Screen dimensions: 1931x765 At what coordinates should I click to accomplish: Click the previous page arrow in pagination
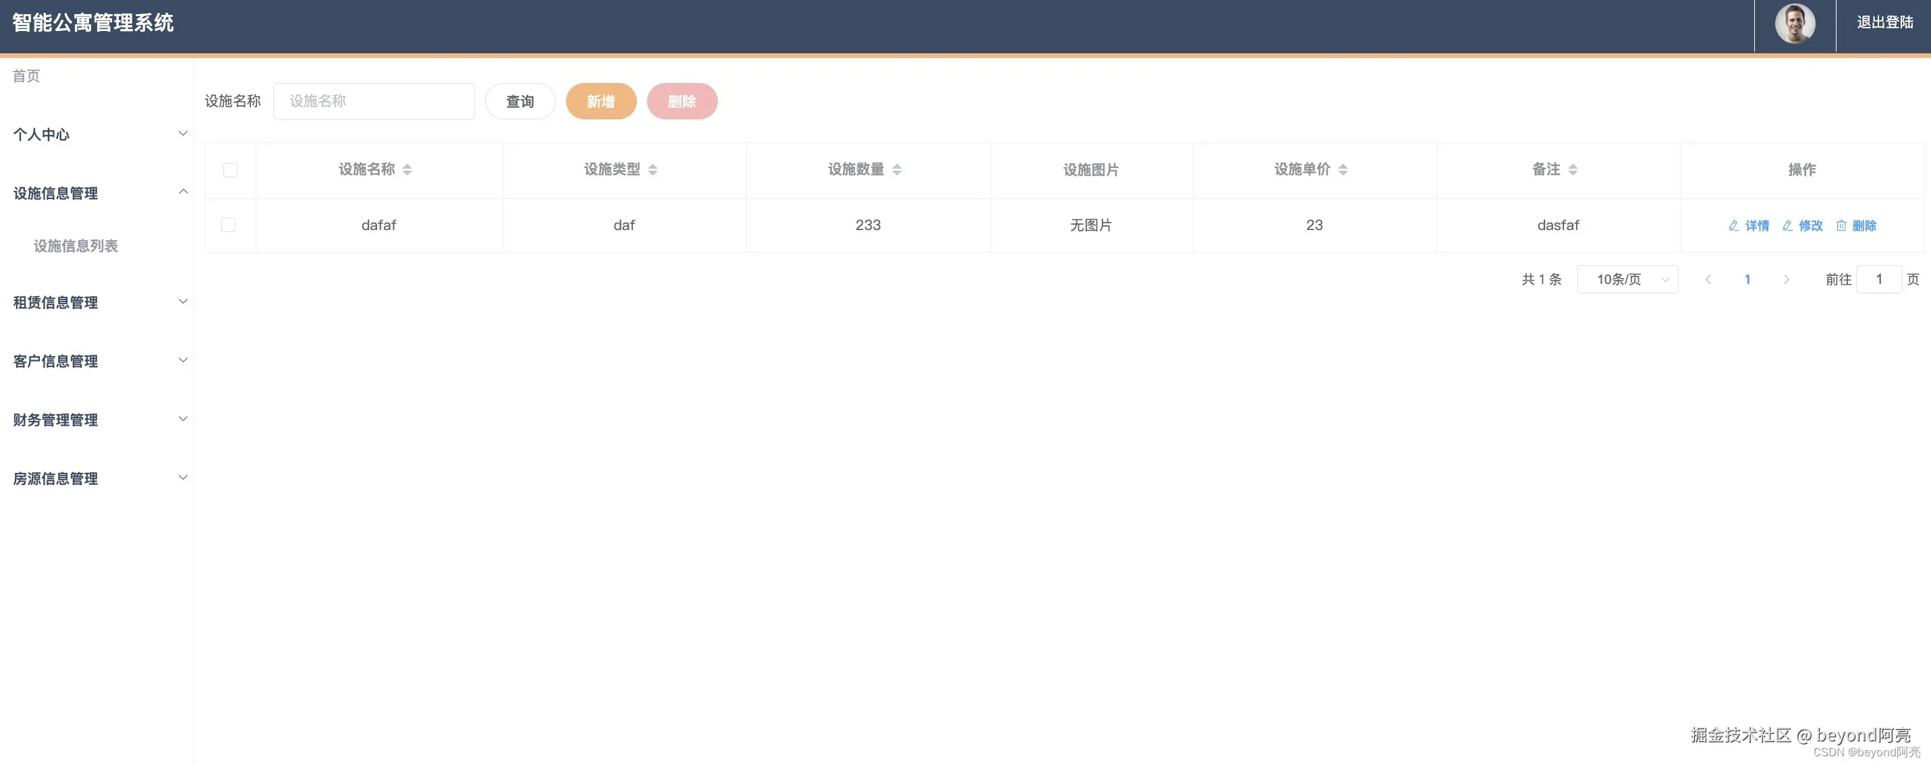[x=1708, y=279]
